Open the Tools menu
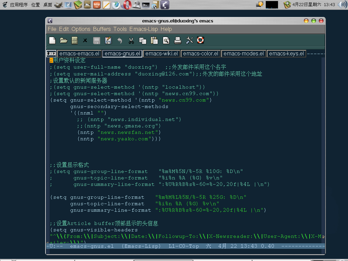348x261 pixels. click(120, 29)
